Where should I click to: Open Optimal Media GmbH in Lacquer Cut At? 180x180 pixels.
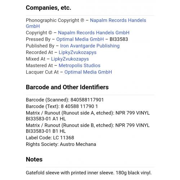coord(88,72)
